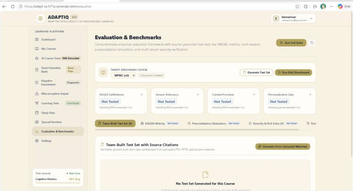Click status dot on Context Precision card

coord(254,95)
